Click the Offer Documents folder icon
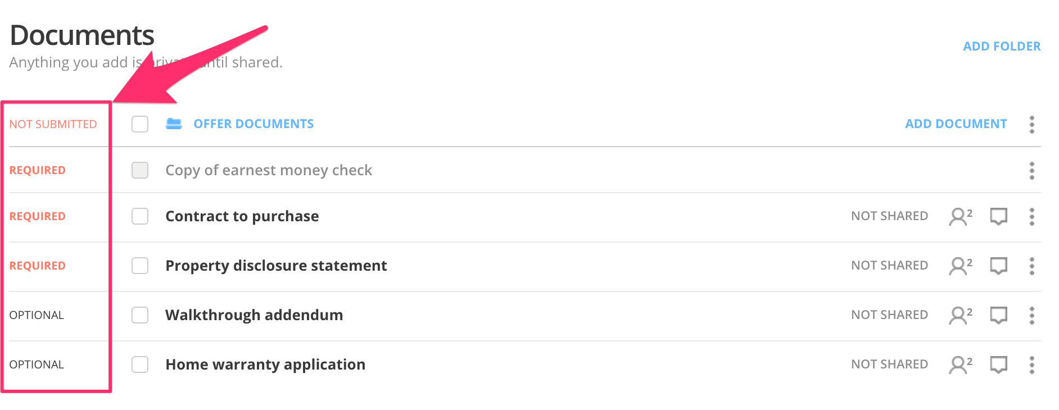The height and width of the screenshot is (410, 1059). [174, 124]
